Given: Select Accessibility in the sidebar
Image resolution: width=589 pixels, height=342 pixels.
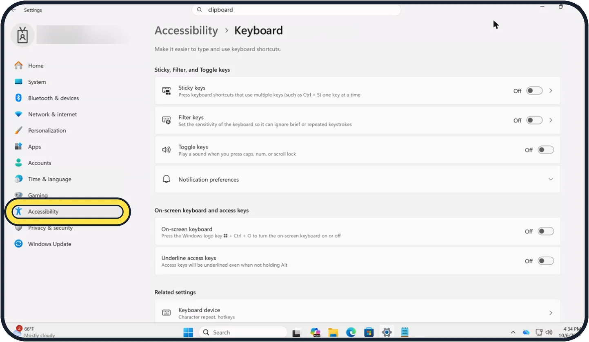Looking at the screenshot, I should click(67, 212).
